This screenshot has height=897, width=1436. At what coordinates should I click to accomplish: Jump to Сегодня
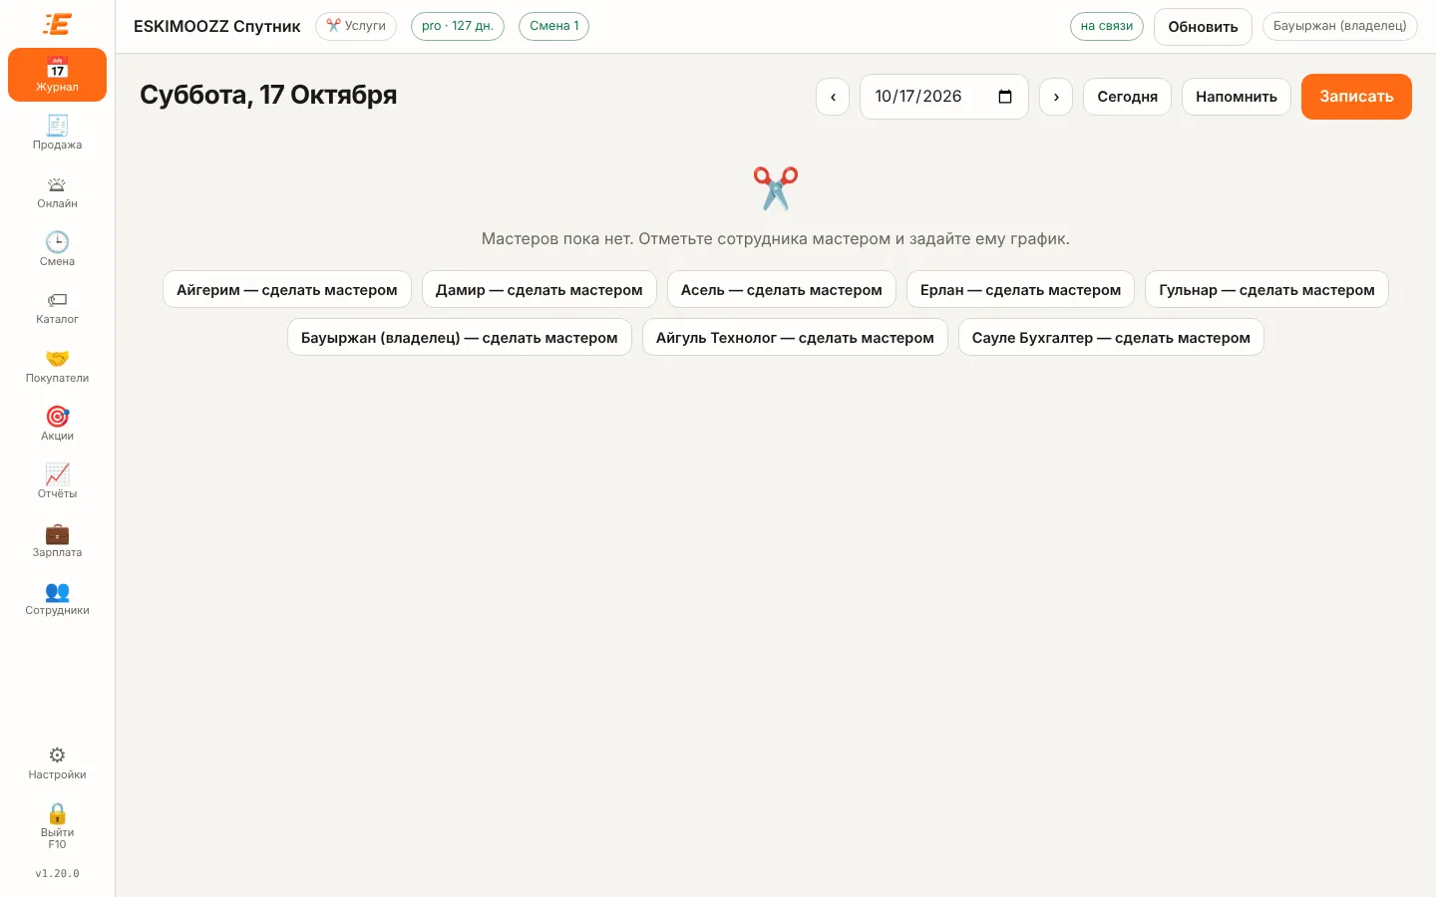(1127, 97)
